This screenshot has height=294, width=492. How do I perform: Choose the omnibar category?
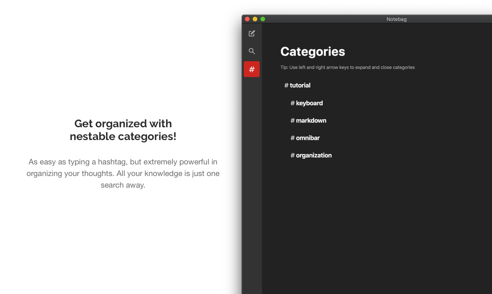[305, 138]
